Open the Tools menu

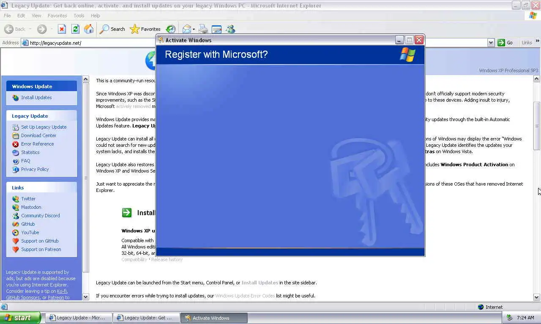79,16
